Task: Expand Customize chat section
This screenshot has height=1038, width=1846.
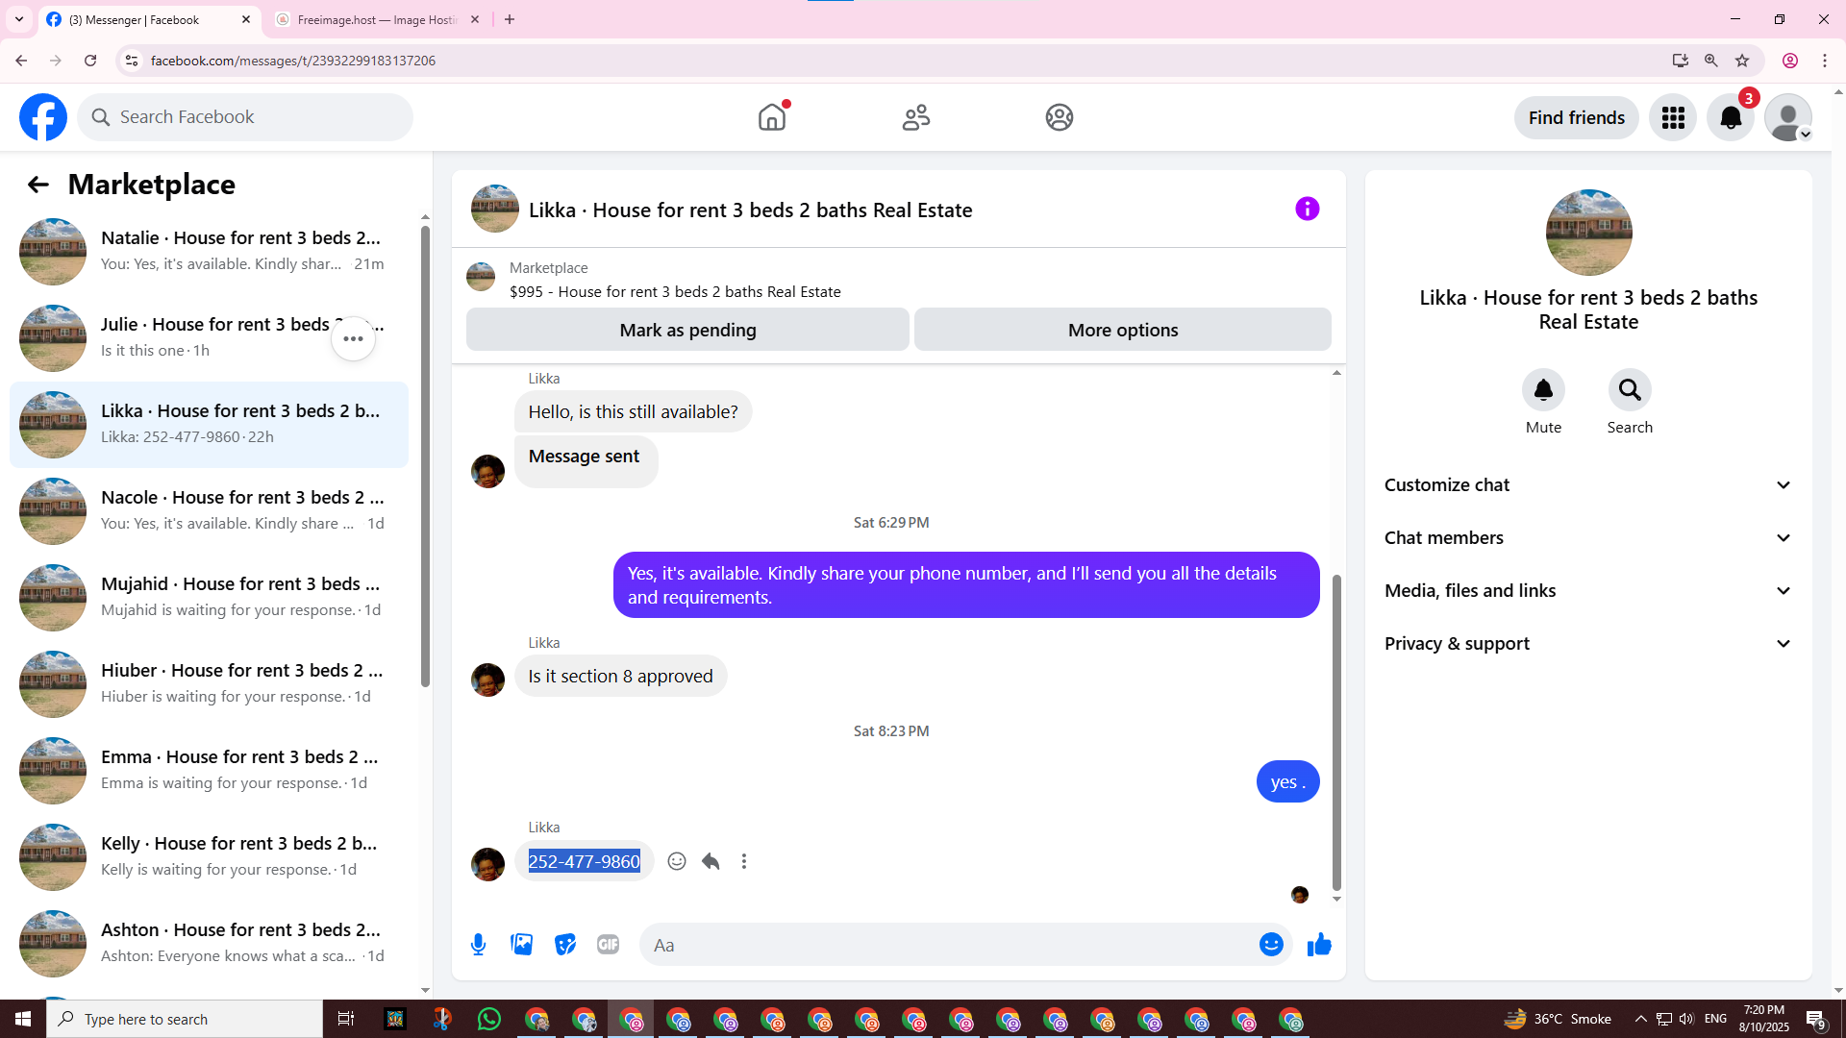Action: coord(1588,485)
